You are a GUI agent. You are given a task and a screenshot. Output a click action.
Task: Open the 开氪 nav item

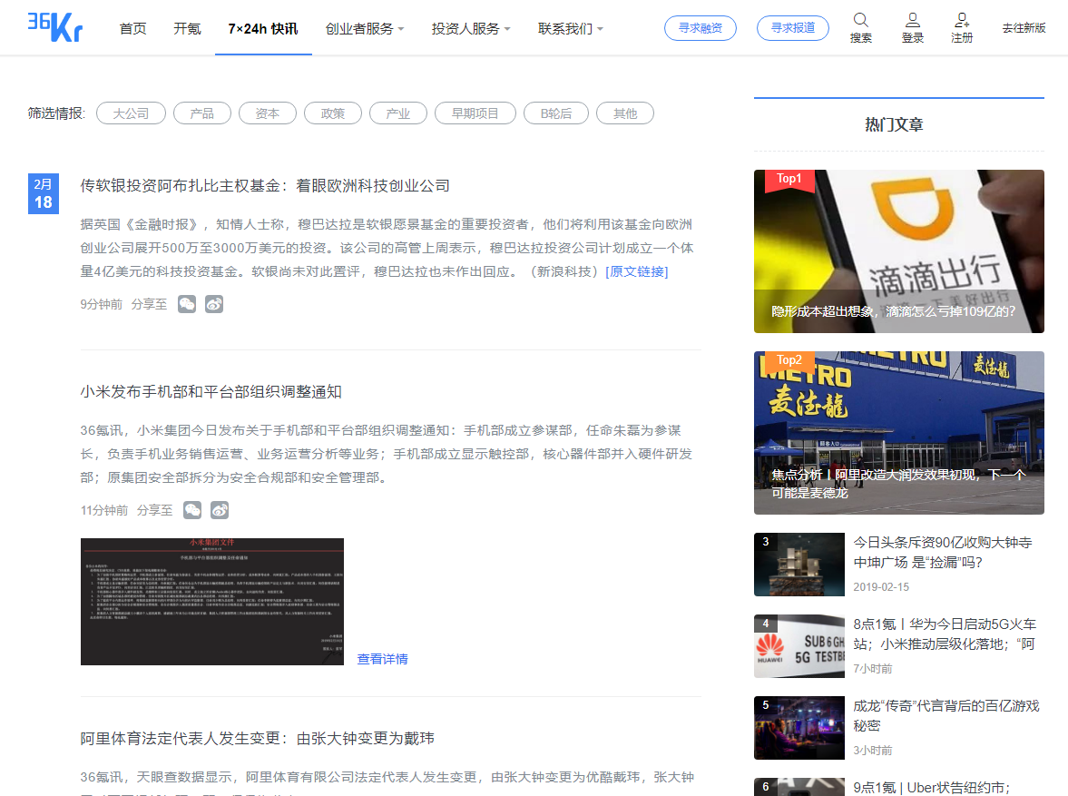(187, 29)
